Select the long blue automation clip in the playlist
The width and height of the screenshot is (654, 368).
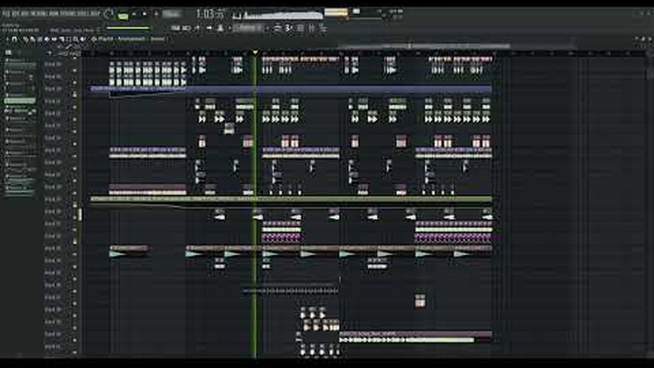pos(291,88)
